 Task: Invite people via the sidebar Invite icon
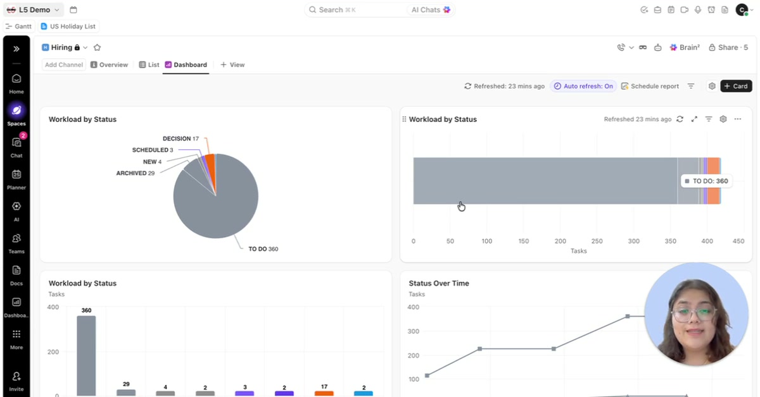[16, 381]
